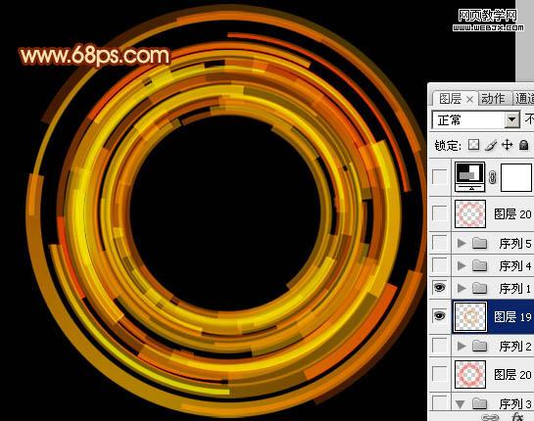Click the folder icon of 序列 2
The height and width of the screenshot is (421, 534).
pyautogui.click(x=480, y=347)
